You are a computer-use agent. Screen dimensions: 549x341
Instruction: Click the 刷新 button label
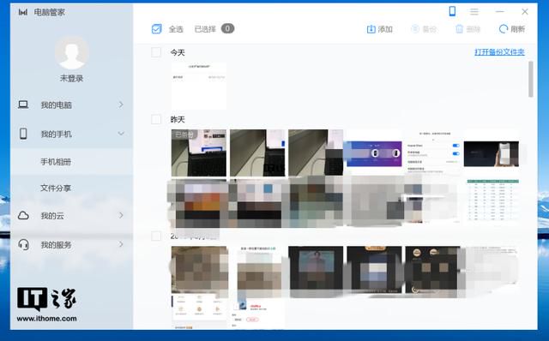517,29
